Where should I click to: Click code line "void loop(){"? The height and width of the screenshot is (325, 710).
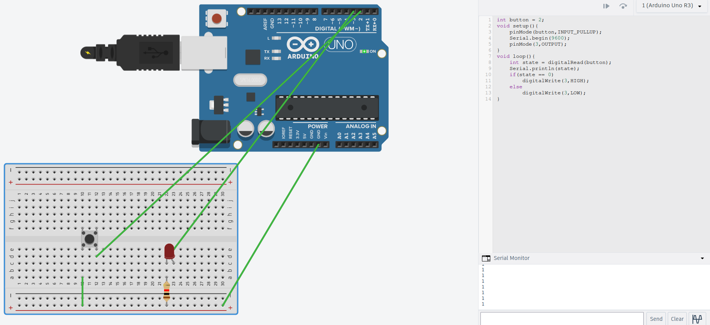click(x=516, y=56)
